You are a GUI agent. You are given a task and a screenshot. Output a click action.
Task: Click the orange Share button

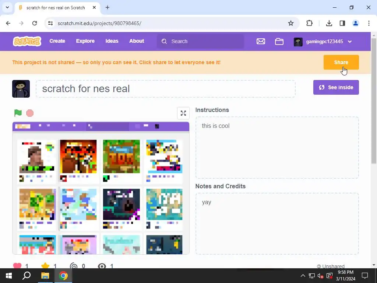(341, 62)
